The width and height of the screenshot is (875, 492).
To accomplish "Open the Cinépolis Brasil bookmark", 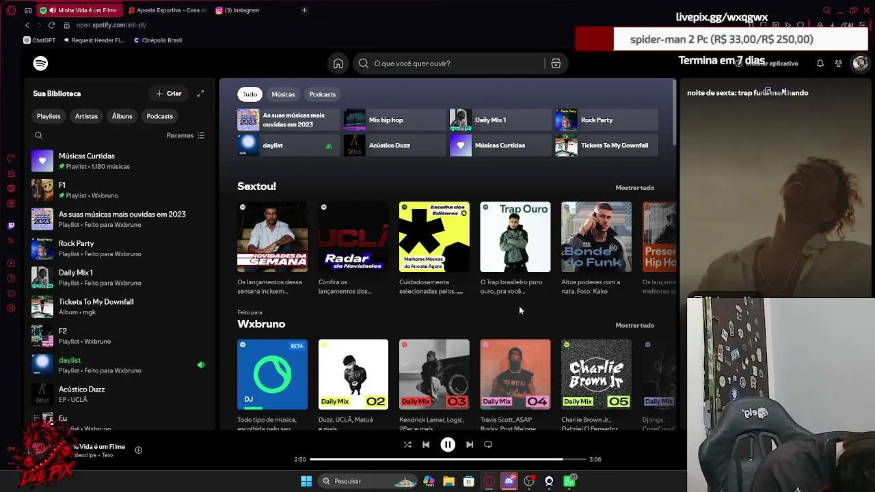I will (157, 40).
